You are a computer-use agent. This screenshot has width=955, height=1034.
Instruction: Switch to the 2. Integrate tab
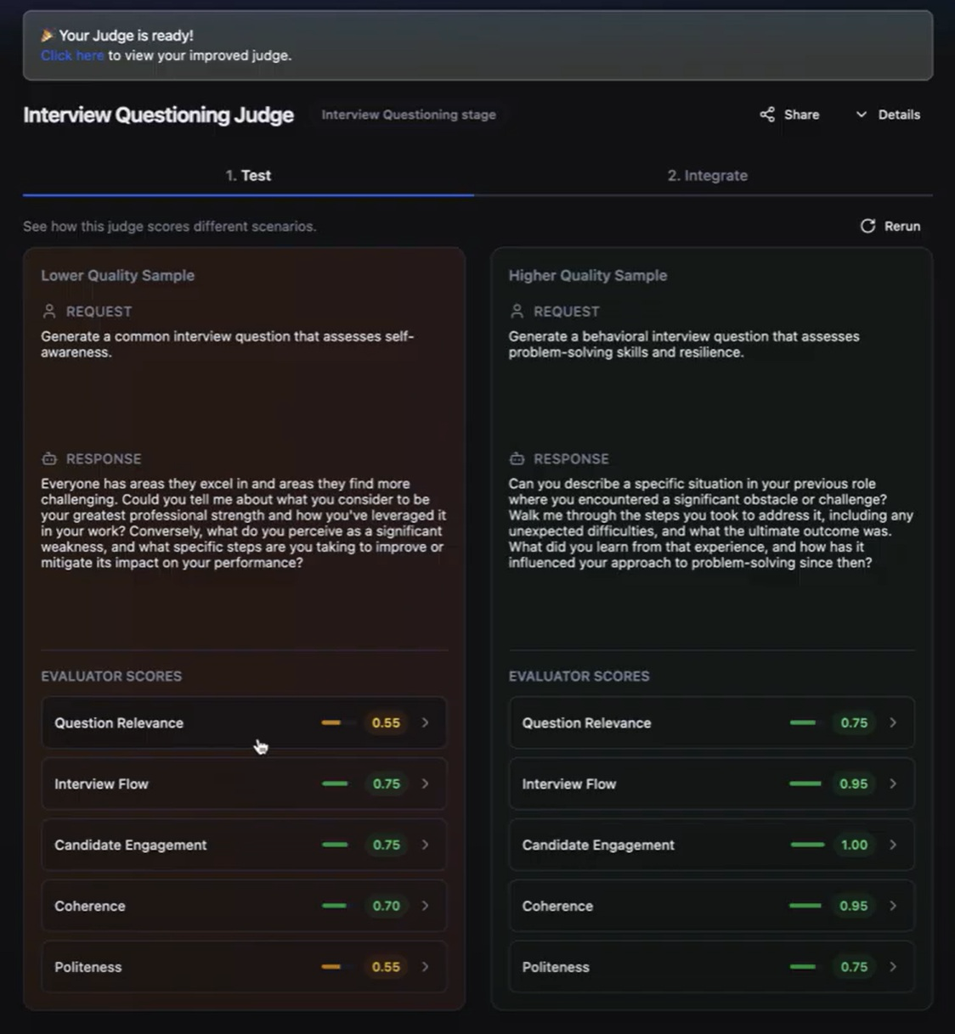tap(707, 176)
